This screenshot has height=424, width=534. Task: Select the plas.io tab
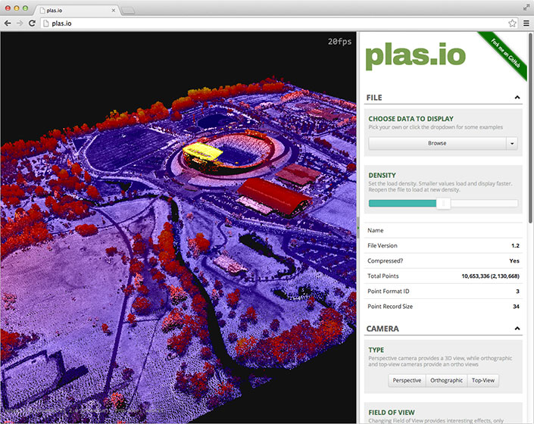point(68,11)
